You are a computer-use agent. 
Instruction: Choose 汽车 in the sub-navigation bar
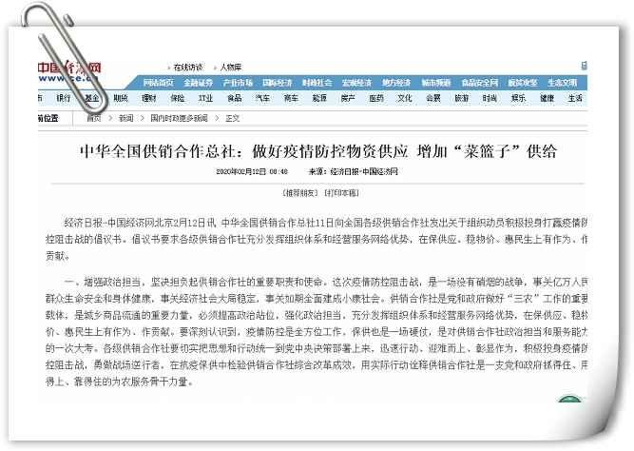click(x=262, y=98)
